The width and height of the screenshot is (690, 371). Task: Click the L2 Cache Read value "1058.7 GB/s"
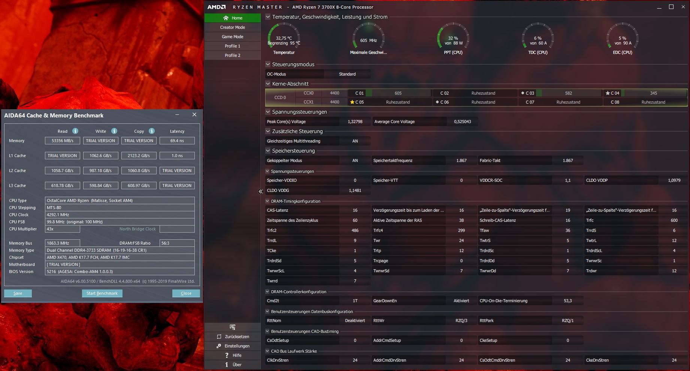pyautogui.click(x=63, y=171)
